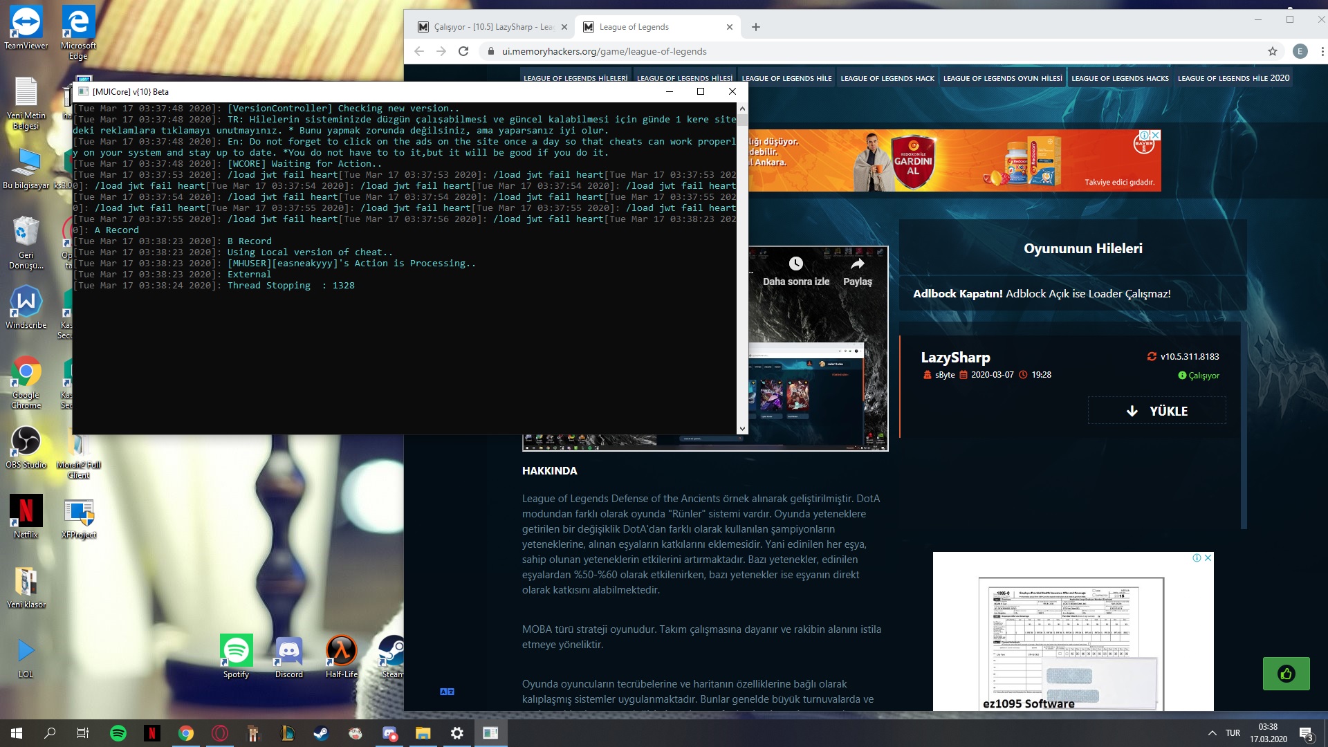1328x747 pixels.
Task: Open TeamViewer desktop shortcut
Action: click(x=26, y=28)
